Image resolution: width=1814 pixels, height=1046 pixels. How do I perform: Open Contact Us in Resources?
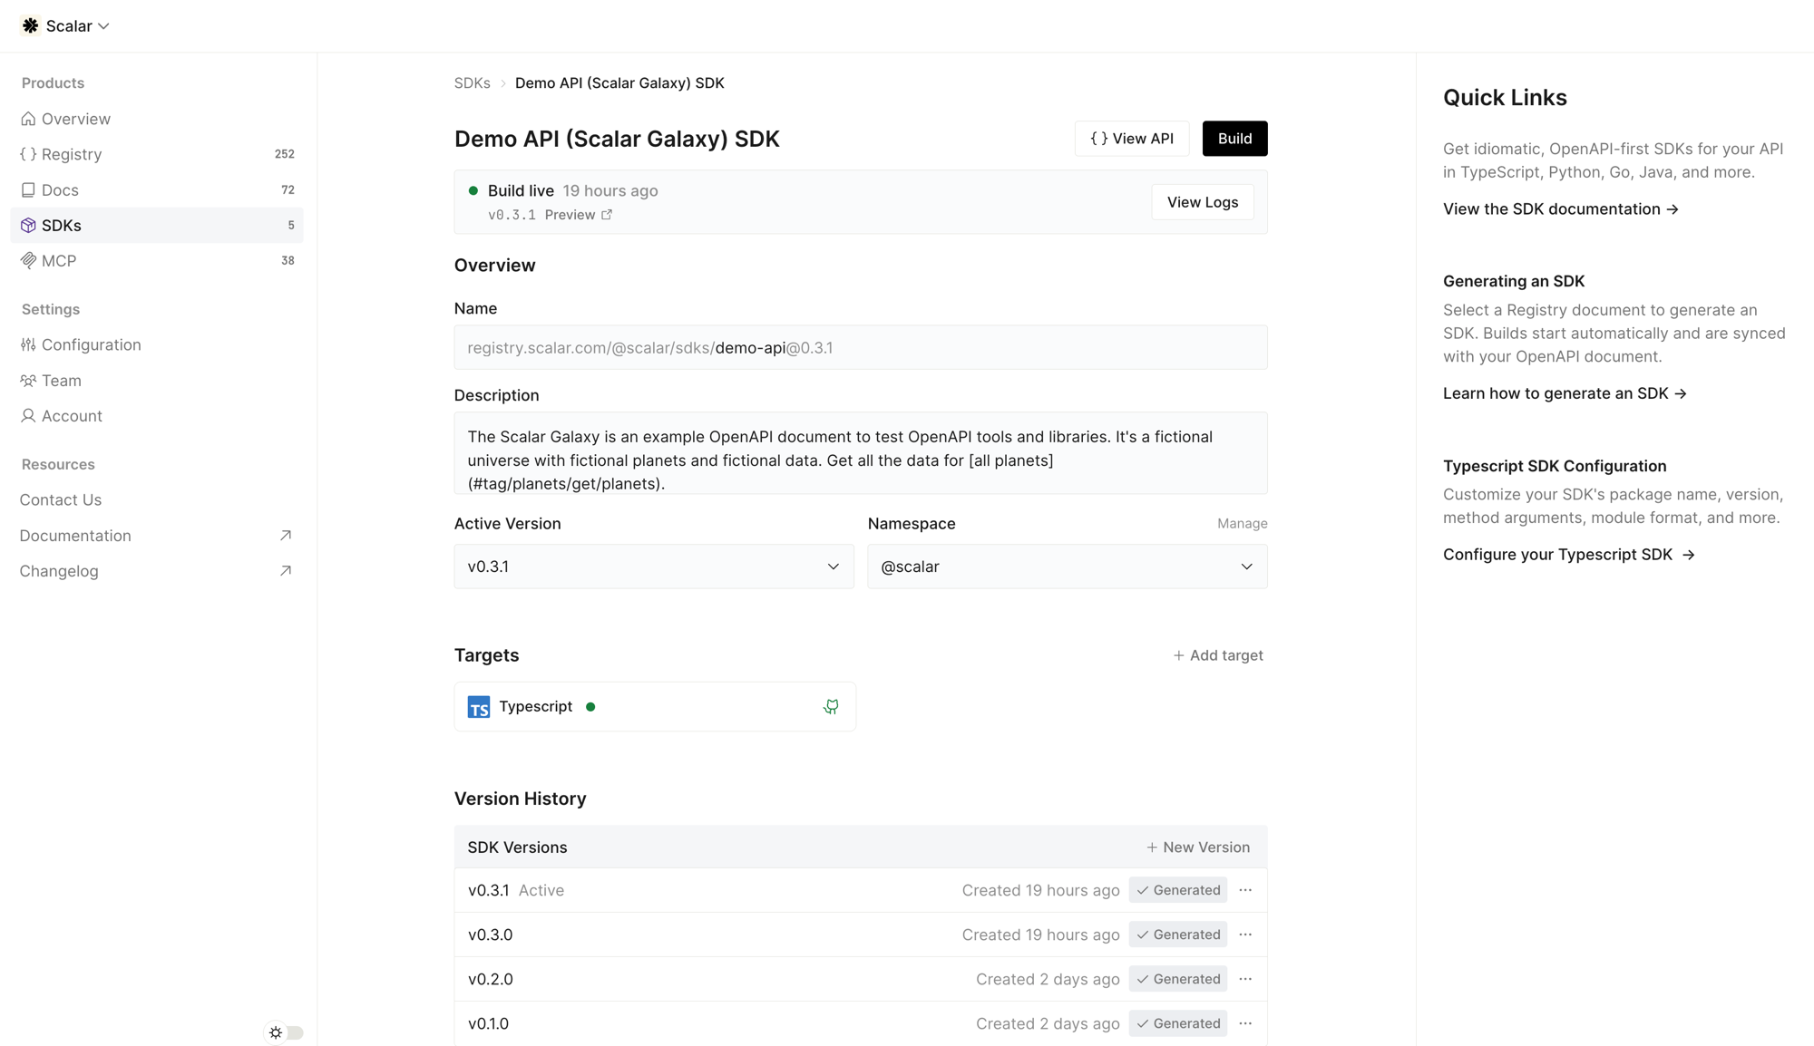pos(61,499)
